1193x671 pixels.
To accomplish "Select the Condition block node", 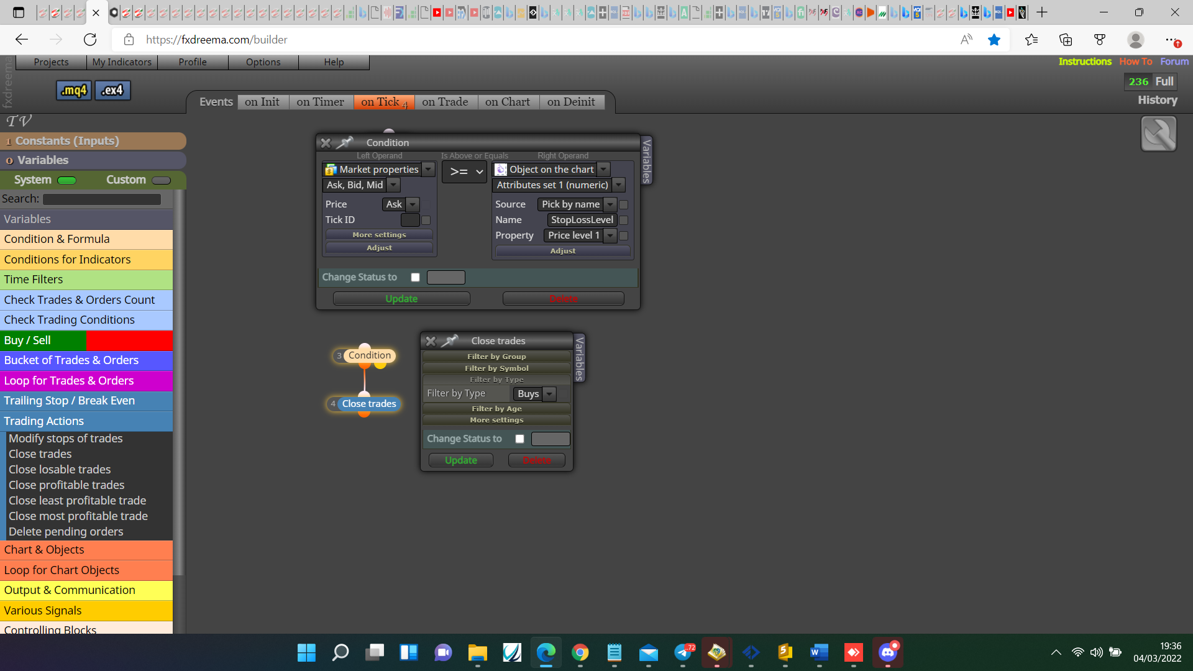I will pyautogui.click(x=370, y=355).
